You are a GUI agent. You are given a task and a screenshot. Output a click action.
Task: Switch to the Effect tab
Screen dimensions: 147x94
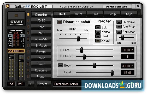click(61, 14)
